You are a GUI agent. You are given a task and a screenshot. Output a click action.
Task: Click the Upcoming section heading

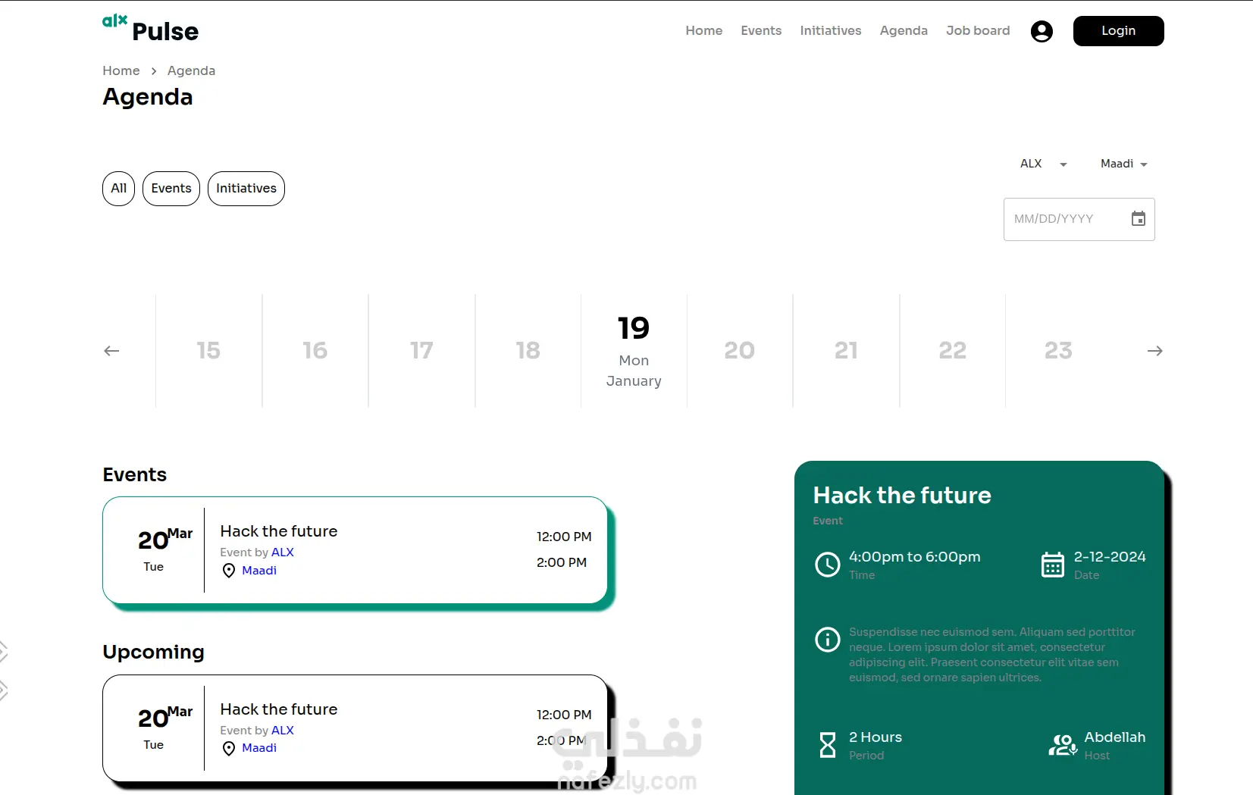click(x=154, y=653)
